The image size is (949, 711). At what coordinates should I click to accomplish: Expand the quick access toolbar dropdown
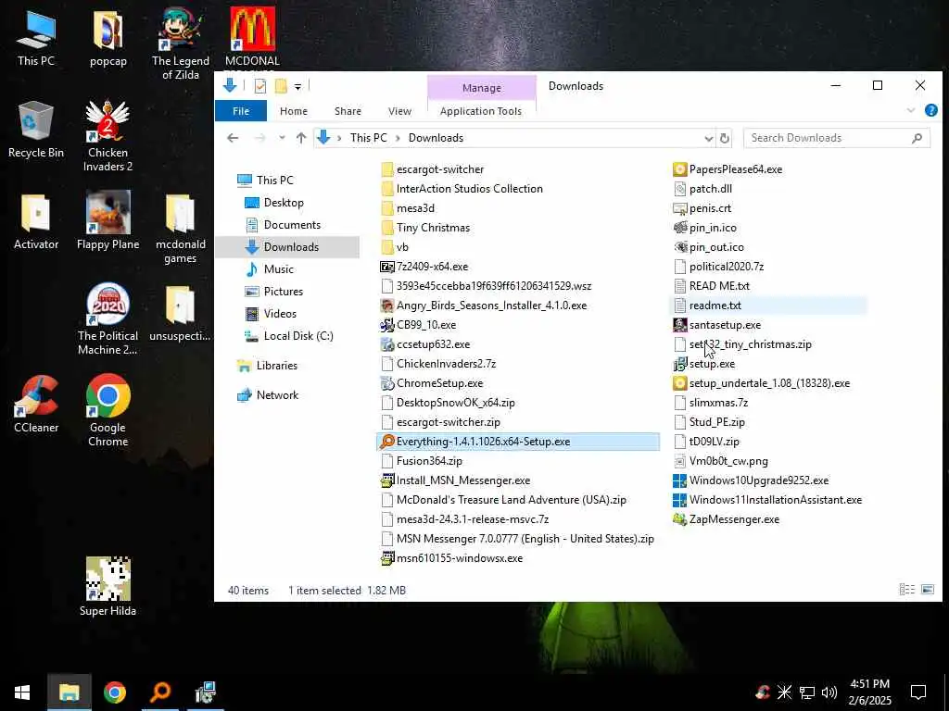point(297,87)
